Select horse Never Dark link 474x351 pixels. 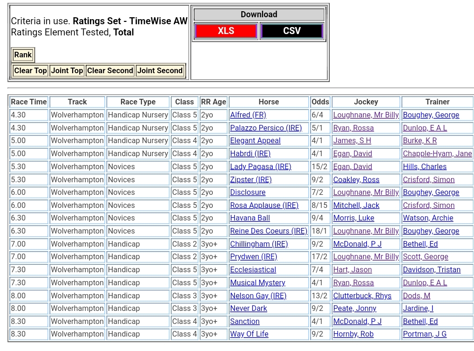tap(249, 309)
